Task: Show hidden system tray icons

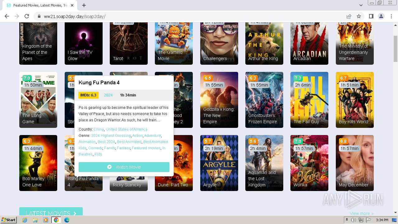Action: point(347,220)
